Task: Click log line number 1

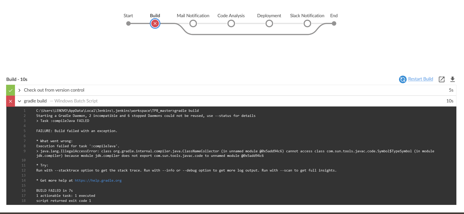Action: pyautogui.click(x=25, y=111)
